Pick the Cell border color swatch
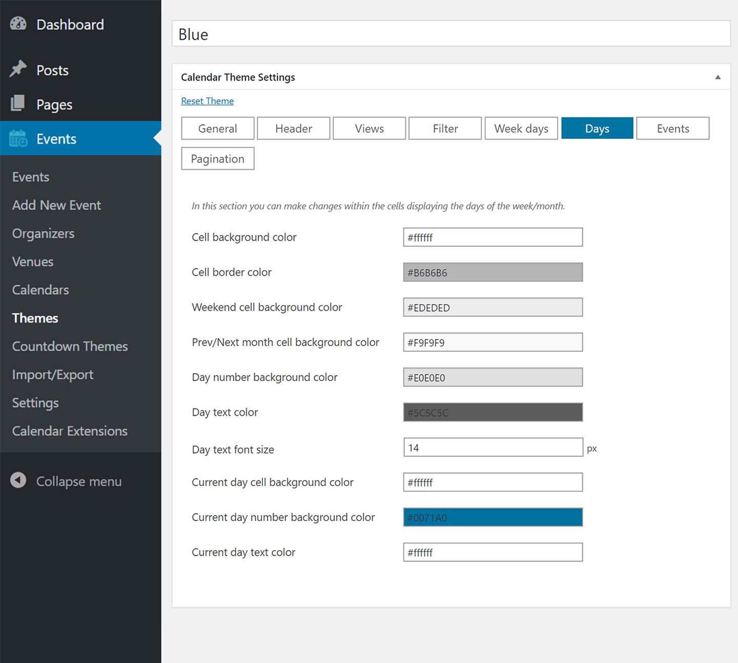Viewport: 738px width, 663px height. tap(493, 273)
